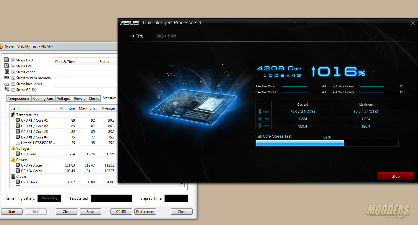Select the TPU tab in ASUS window

coord(140,36)
